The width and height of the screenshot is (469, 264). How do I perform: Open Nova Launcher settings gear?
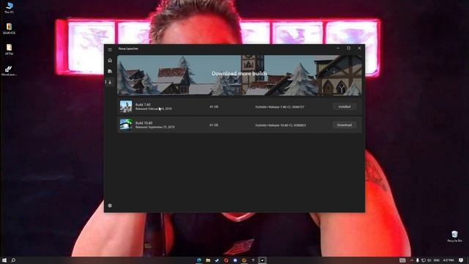click(110, 205)
